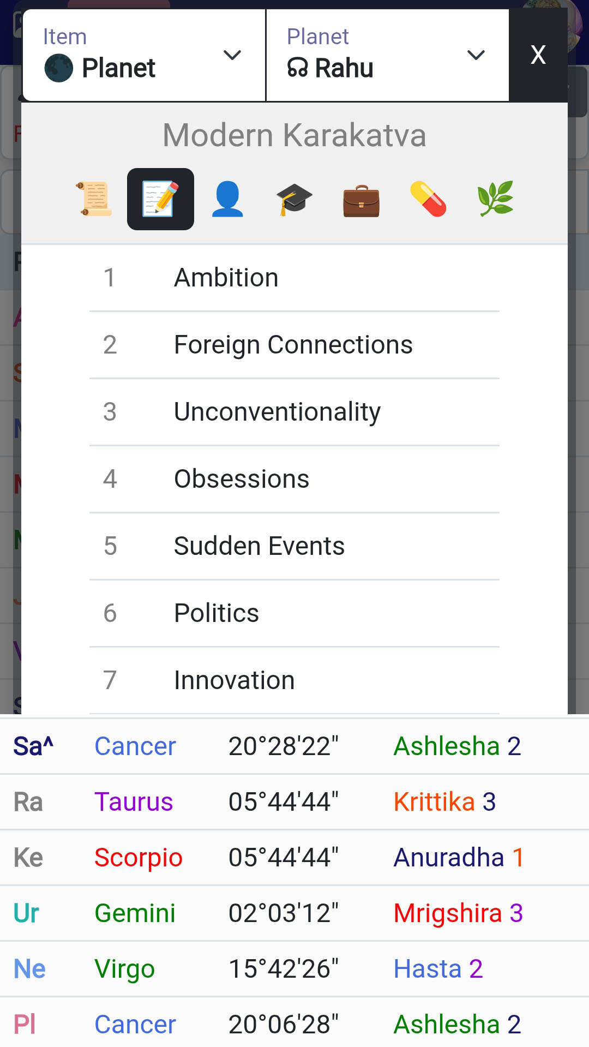Open the Taurus sign link for Rahu
This screenshot has height=1047, width=589.
click(x=134, y=802)
